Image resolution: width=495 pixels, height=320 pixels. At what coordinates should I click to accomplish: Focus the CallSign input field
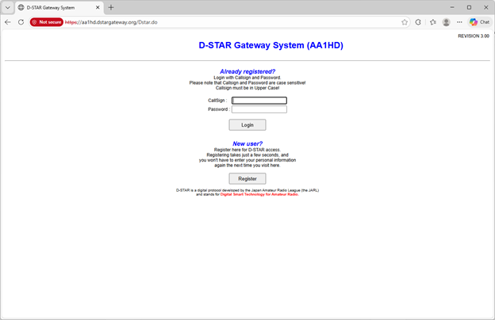259,101
